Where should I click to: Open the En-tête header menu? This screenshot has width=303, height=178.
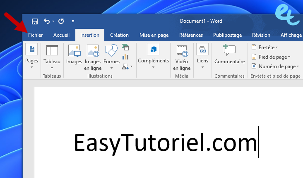pos(265,47)
